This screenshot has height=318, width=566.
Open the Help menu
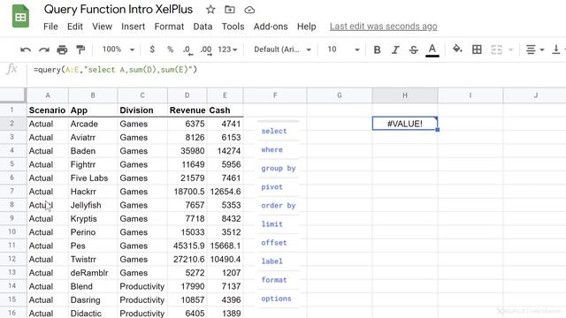[x=307, y=26]
